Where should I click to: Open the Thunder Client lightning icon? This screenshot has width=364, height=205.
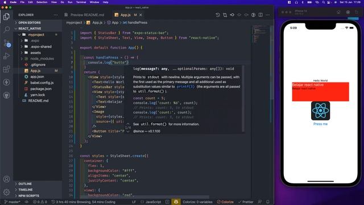pos(6,82)
